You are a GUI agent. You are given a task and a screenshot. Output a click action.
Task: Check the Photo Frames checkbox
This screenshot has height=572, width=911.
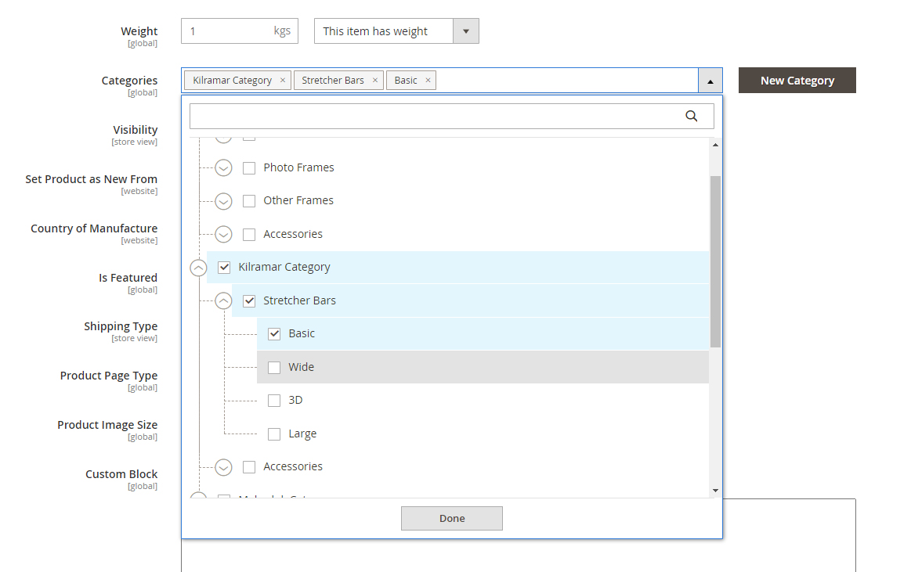pyautogui.click(x=248, y=168)
